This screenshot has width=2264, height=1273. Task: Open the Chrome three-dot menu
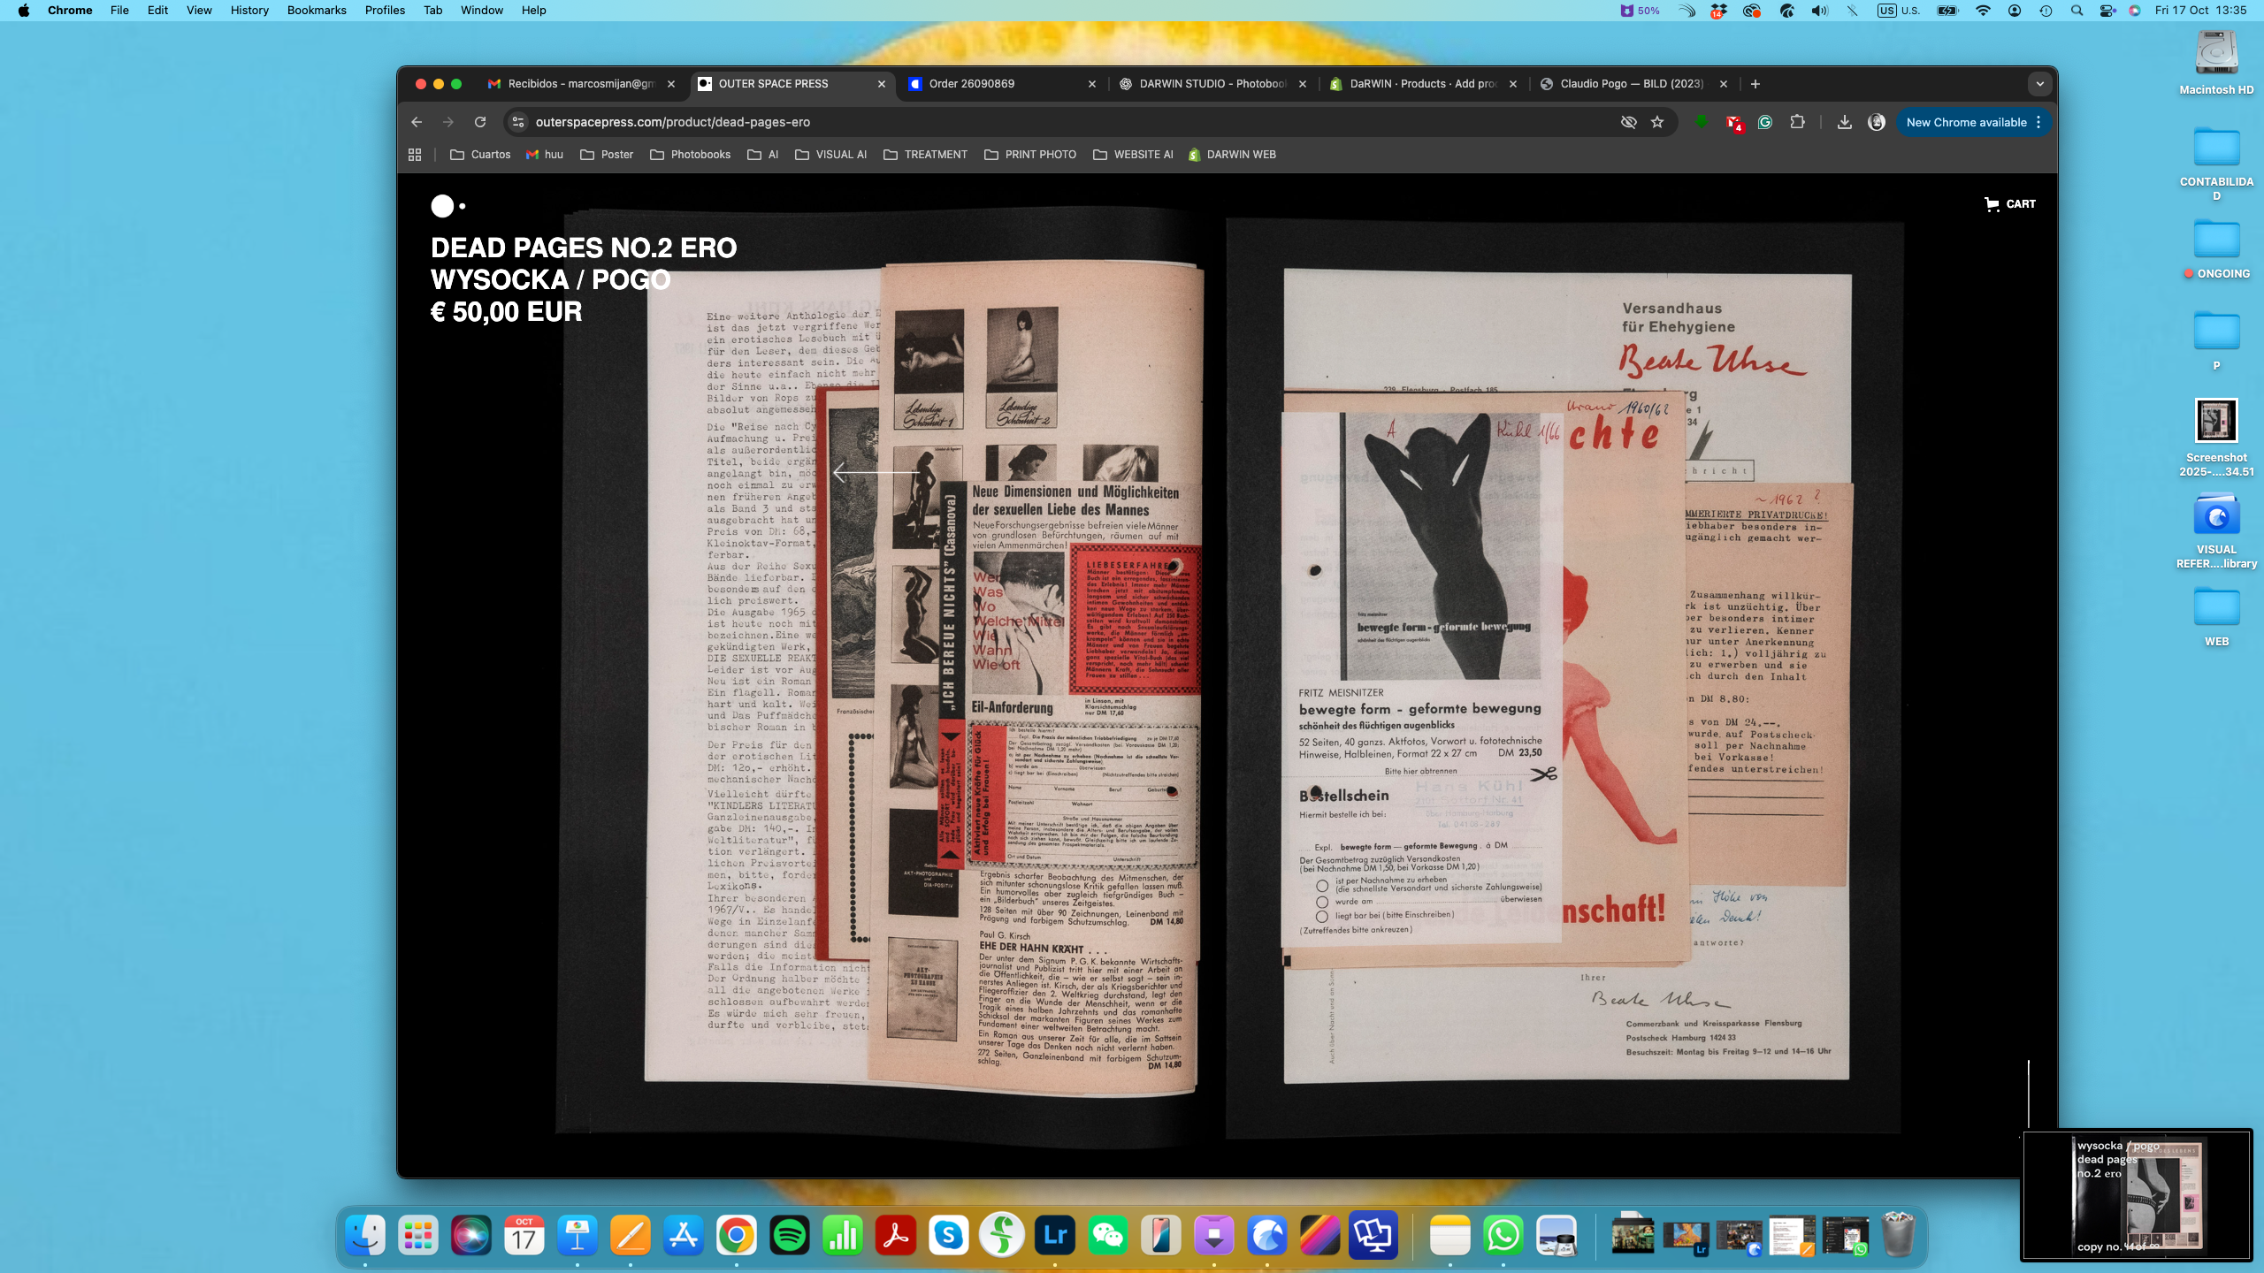coord(2038,122)
